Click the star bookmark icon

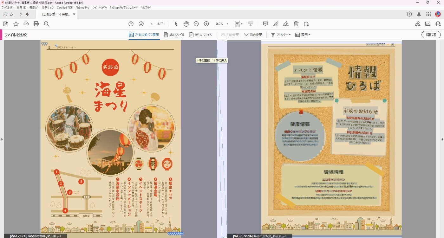[x=16, y=24]
